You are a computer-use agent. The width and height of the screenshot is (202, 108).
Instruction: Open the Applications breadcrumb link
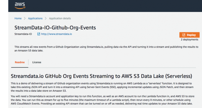pos(35,18)
